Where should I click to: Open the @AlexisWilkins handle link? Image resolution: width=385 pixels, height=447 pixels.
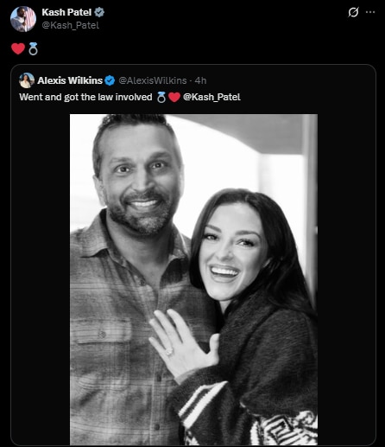153,80
